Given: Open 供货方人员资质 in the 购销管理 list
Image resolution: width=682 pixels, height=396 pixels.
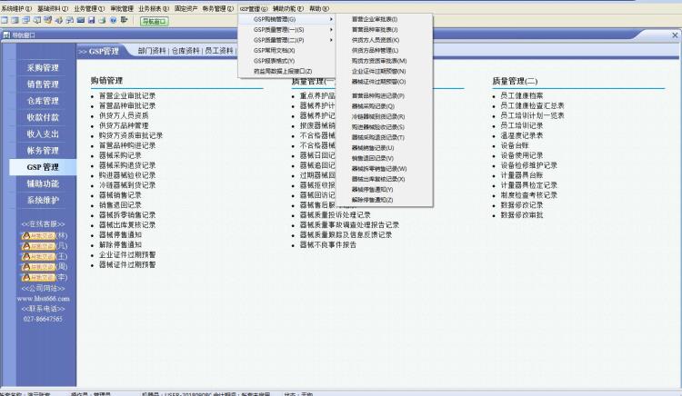Looking at the screenshot, I should coord(124,115).
